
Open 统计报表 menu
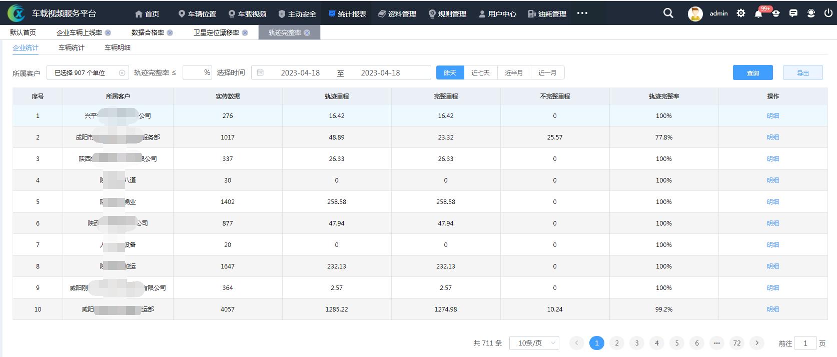347,14
